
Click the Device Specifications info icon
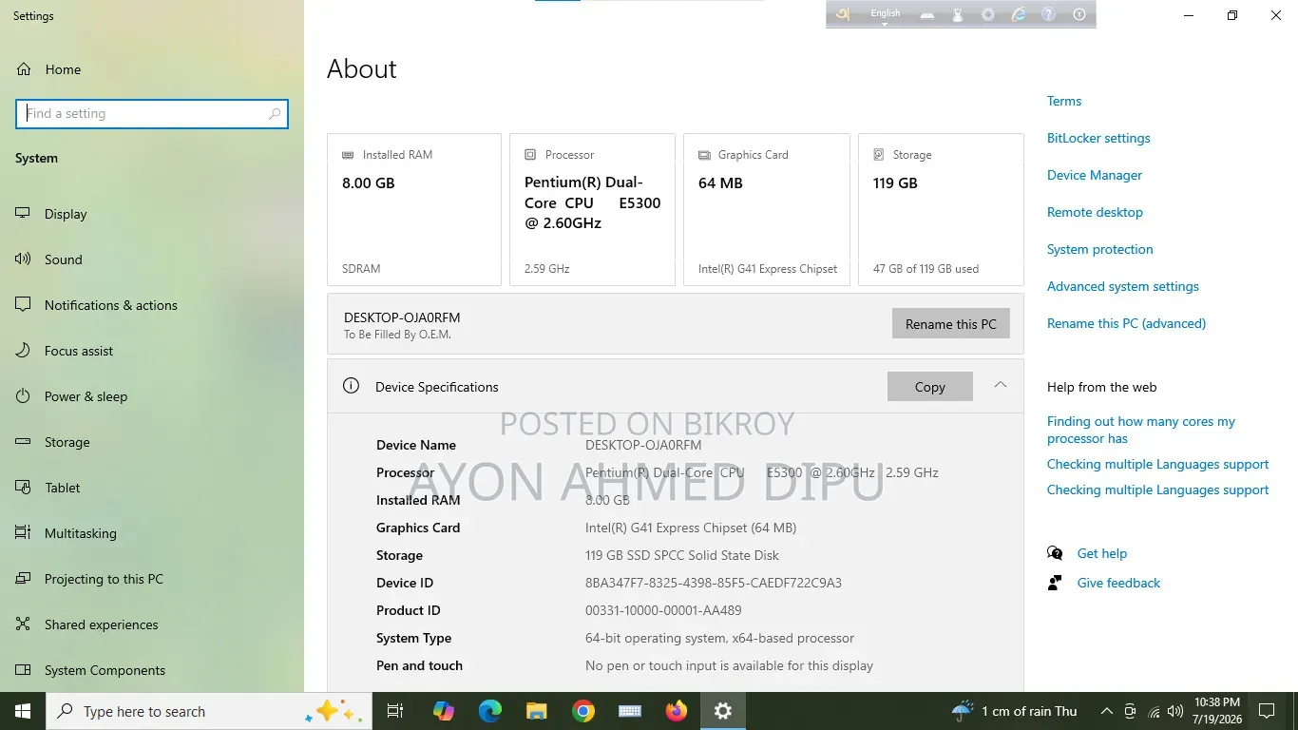pos(351,386)
